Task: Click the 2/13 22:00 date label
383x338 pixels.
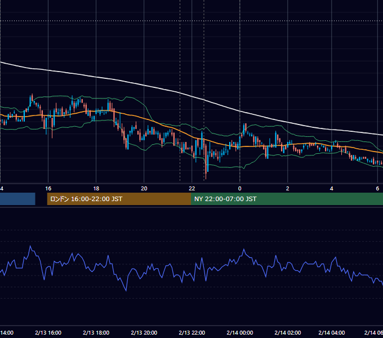Action: click(191, 332)
